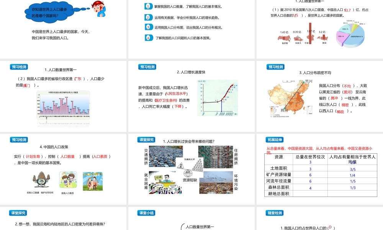
Task: Click the numbered circle icon 2
Action: coord(148,17)
